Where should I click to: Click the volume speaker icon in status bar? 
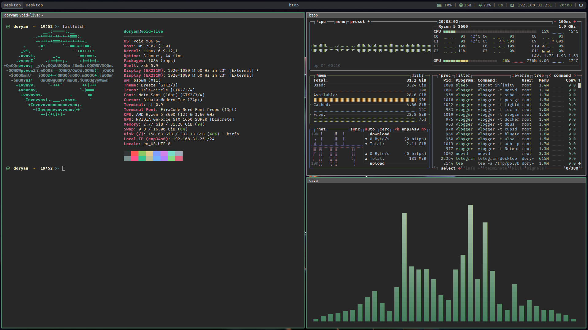pyautogui.click(x=480, y=5)
